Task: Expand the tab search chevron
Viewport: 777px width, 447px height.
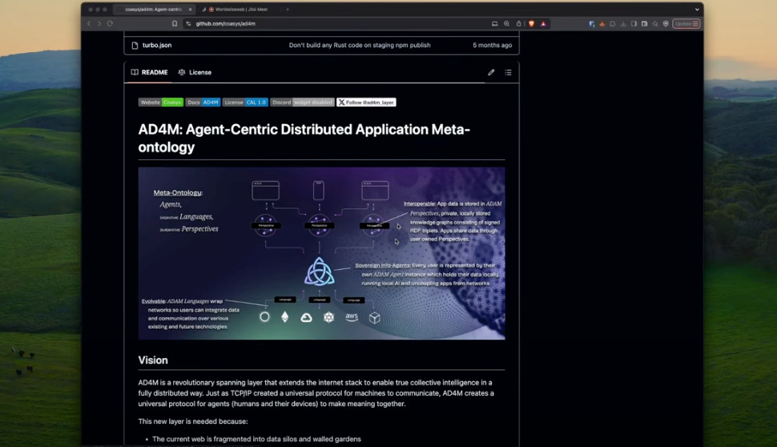Action: tap(697, 10)
